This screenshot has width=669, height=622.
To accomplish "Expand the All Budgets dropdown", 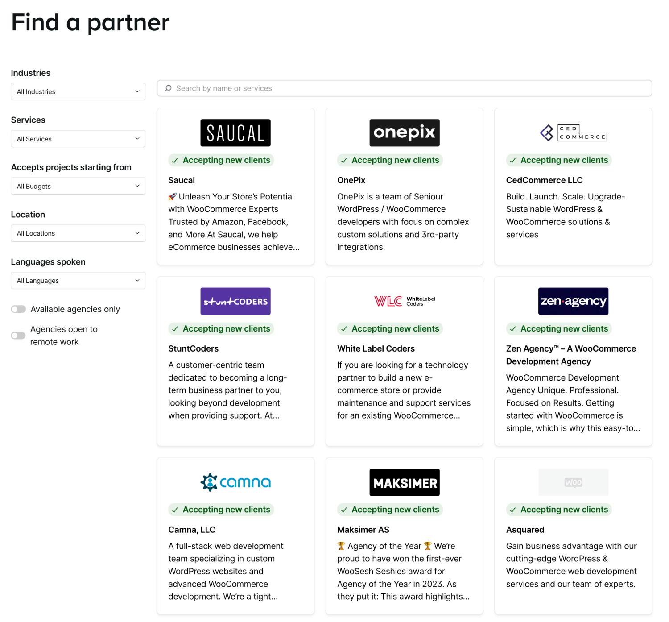I will (78, 186).
